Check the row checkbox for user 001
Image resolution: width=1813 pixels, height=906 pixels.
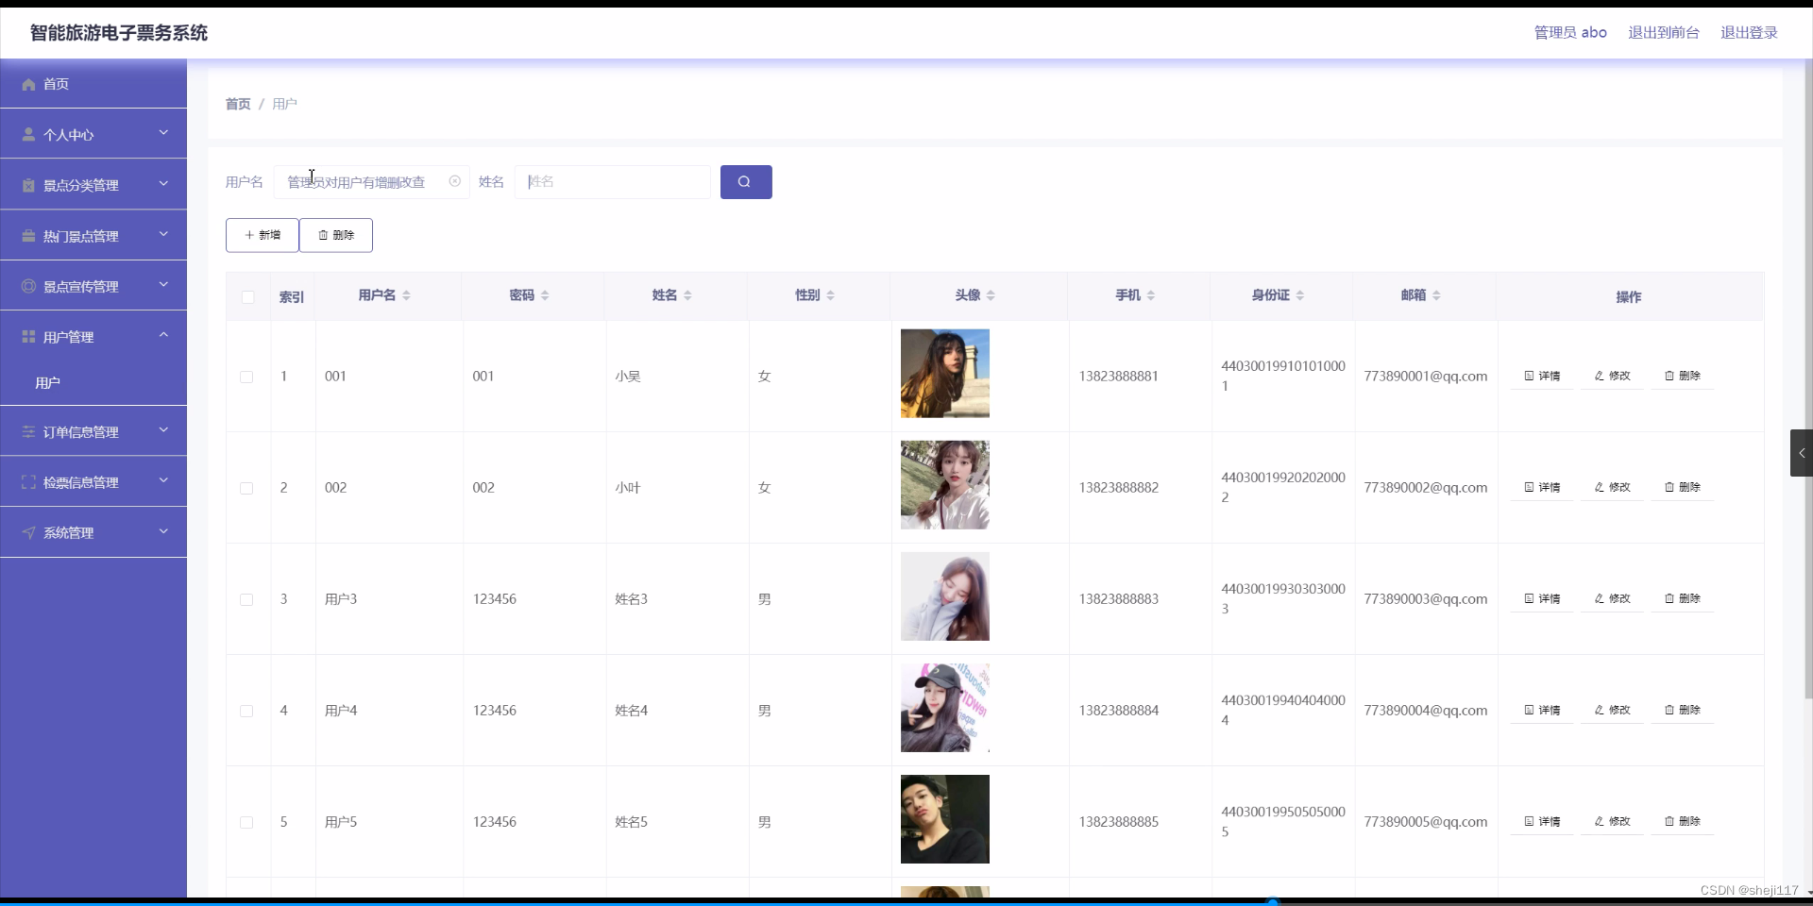(246, 377)
